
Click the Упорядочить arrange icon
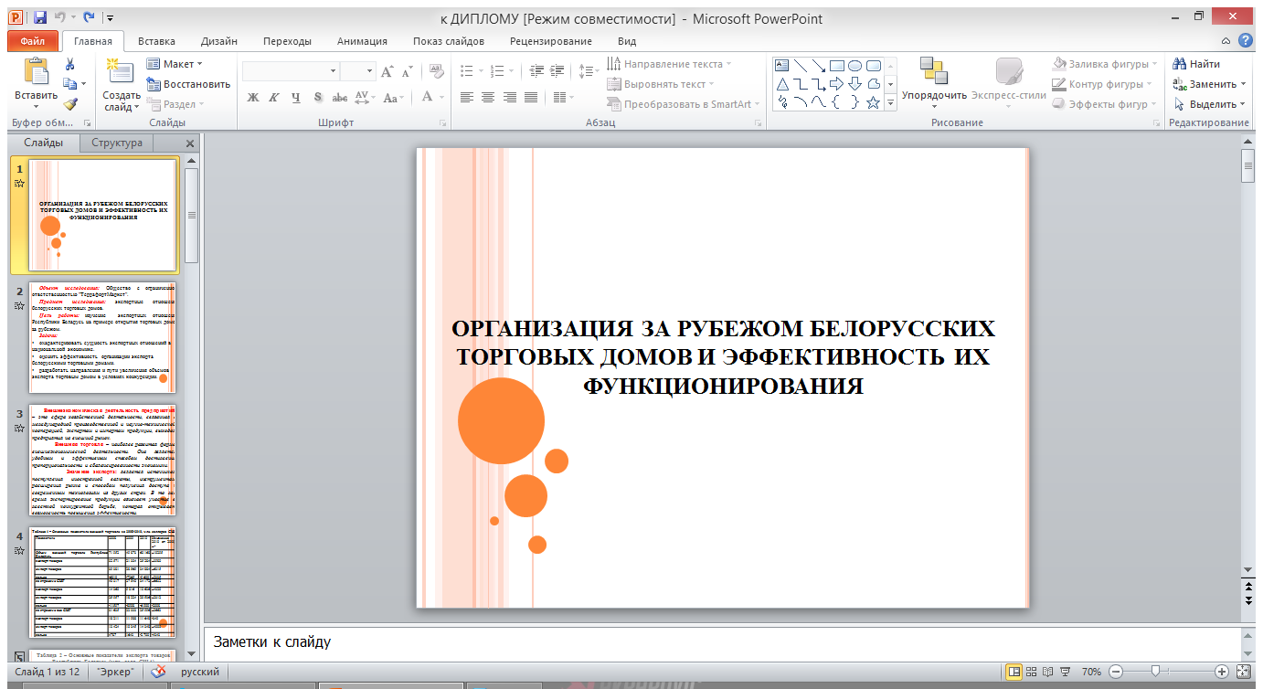pos(934,70)
